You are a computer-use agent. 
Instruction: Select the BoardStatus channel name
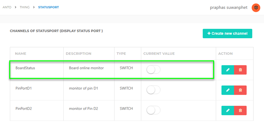coord(25,68)
